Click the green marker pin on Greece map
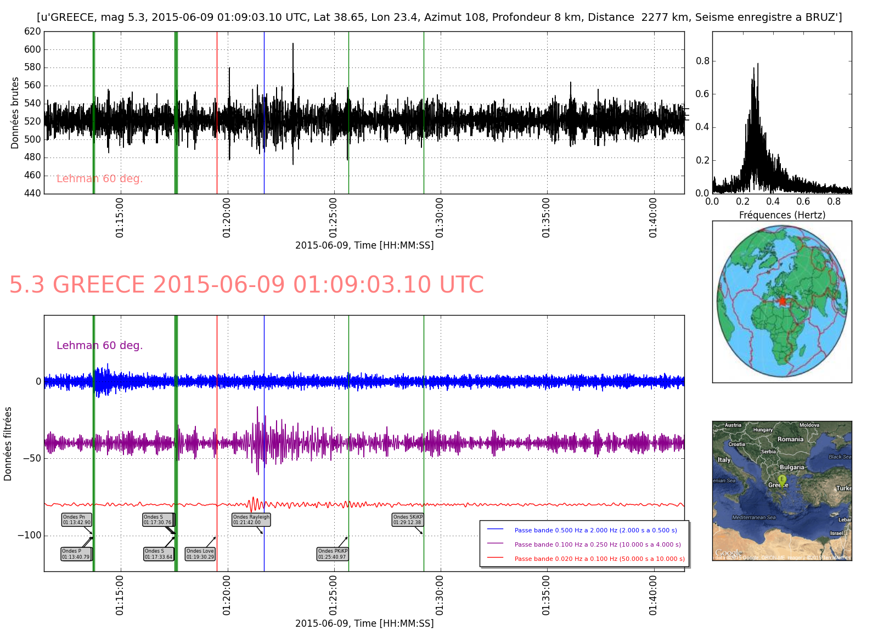This screenshot has width=878, height=635. (x=782, y=480)
